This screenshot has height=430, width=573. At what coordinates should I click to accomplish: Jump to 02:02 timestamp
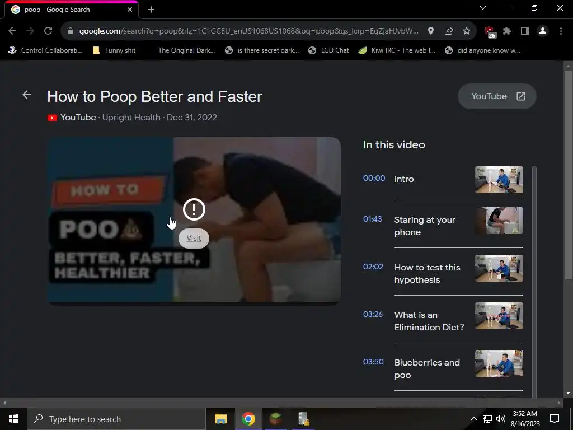pyautogui.click(x=373, y=267)
